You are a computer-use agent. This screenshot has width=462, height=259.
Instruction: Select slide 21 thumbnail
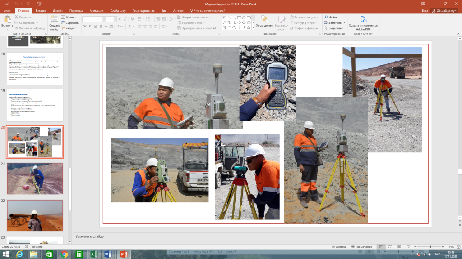35,179
